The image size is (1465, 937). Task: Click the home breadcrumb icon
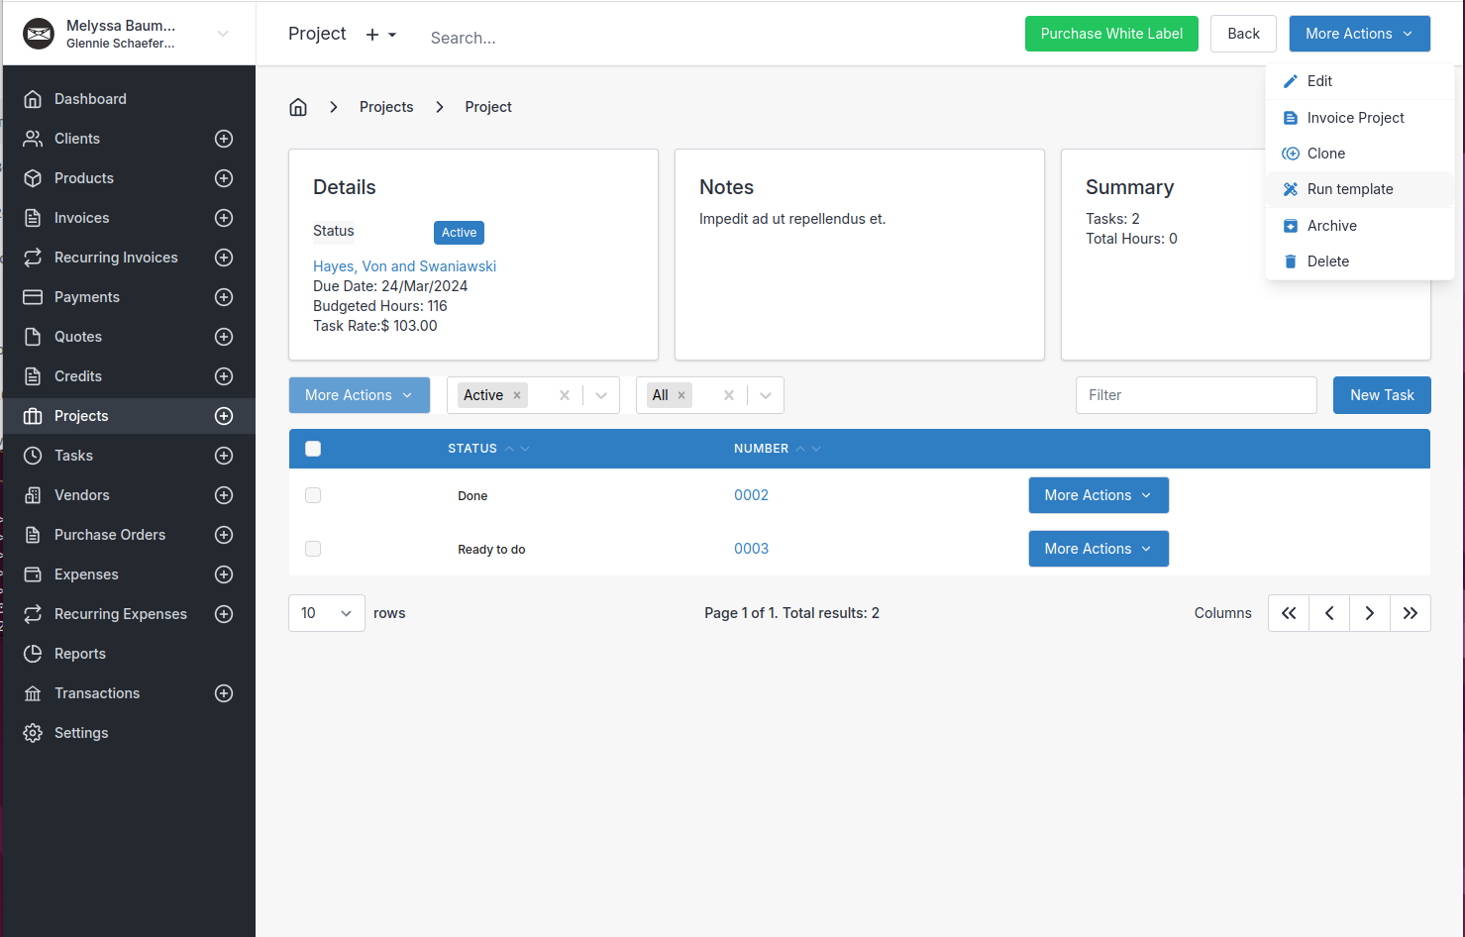(x=298, y=107)
